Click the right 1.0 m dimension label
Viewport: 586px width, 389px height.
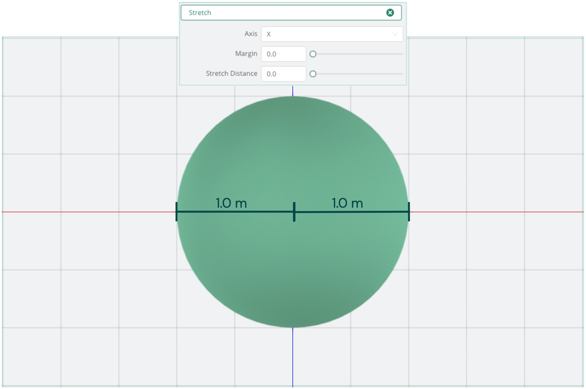pos(347,203)
